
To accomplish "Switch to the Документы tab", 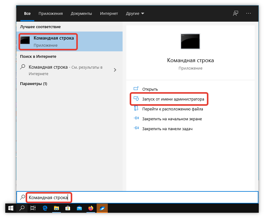I will [81, 14].
